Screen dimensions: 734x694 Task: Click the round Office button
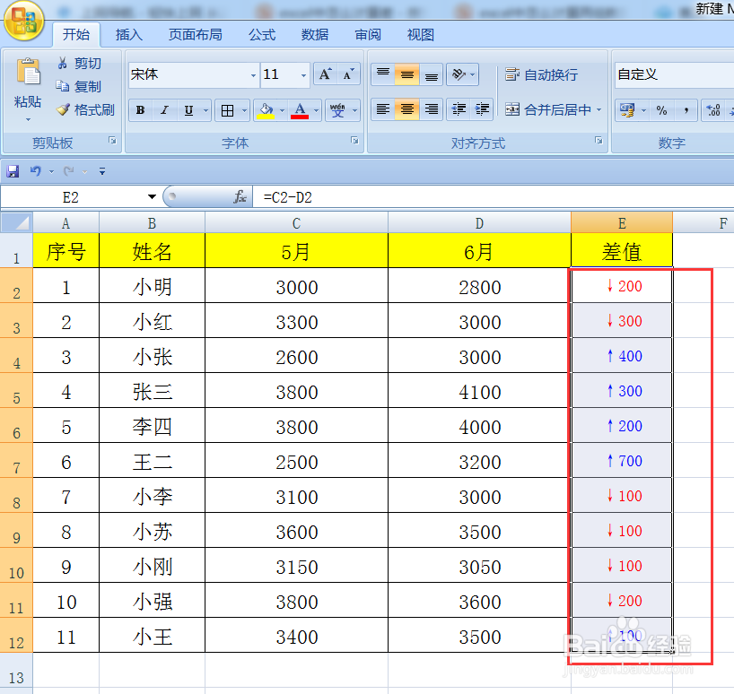point(23,21)
